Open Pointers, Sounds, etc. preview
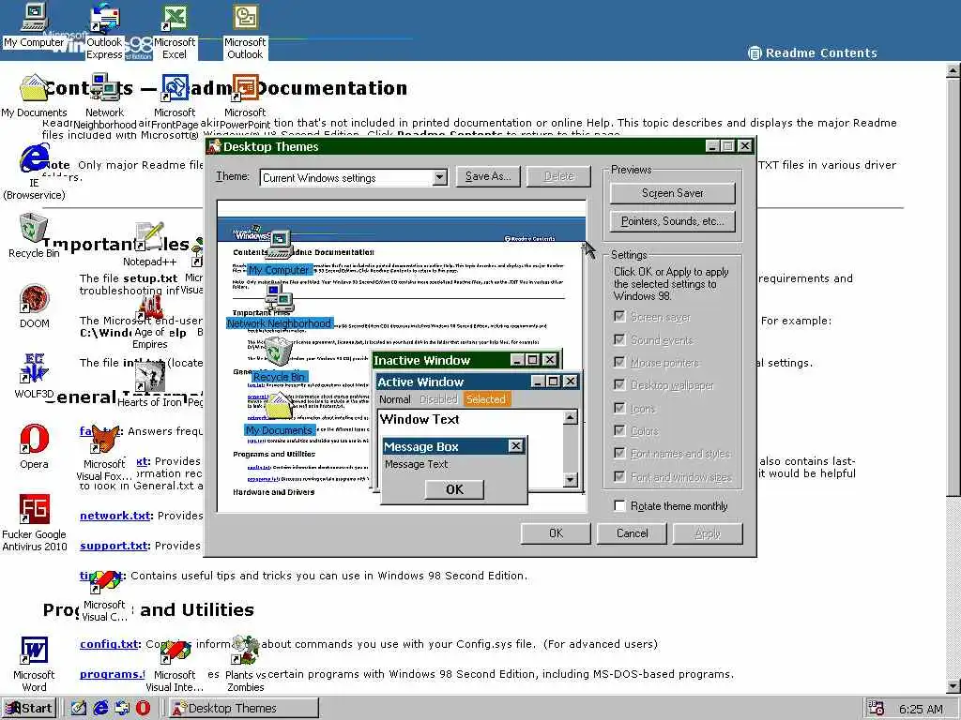Image resolution: width=961 pixels, height=720 pixels. coord(672,221)
